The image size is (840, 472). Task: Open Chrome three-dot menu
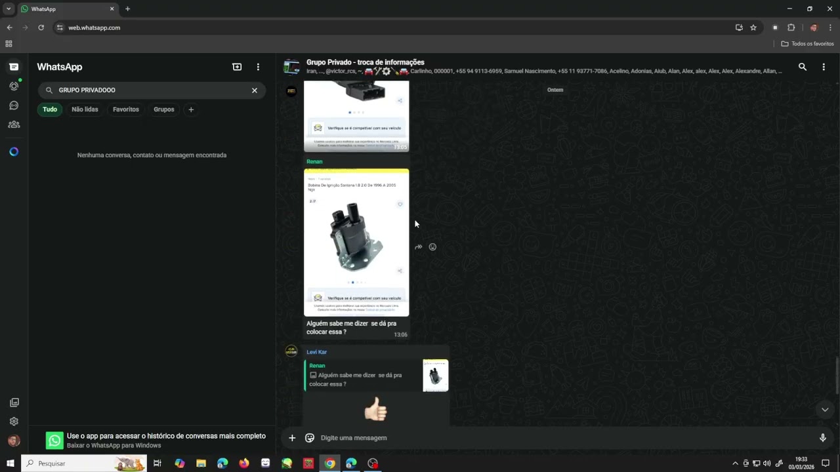tap(831, 28)
